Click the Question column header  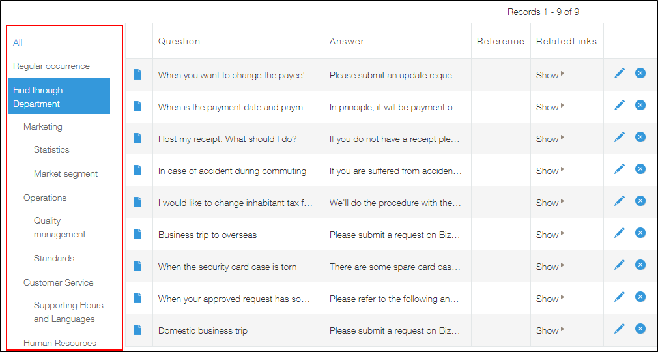pyautogui.click(x=179, y=41)
